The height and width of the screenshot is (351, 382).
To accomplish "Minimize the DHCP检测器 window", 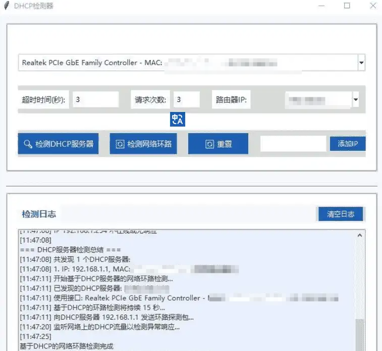I will click(x=321, y=6).
